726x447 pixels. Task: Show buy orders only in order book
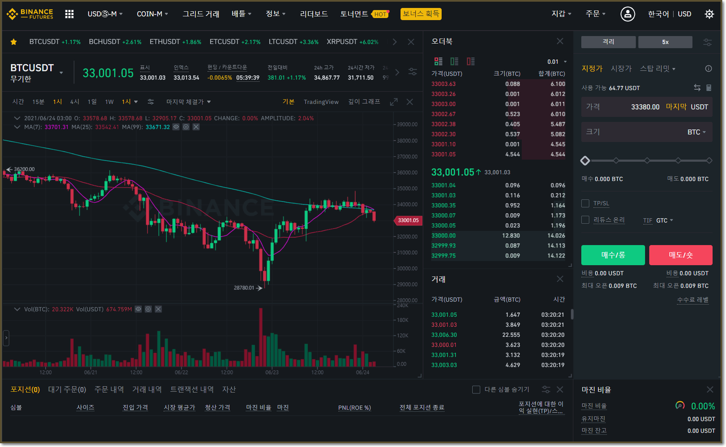[454, 62]
